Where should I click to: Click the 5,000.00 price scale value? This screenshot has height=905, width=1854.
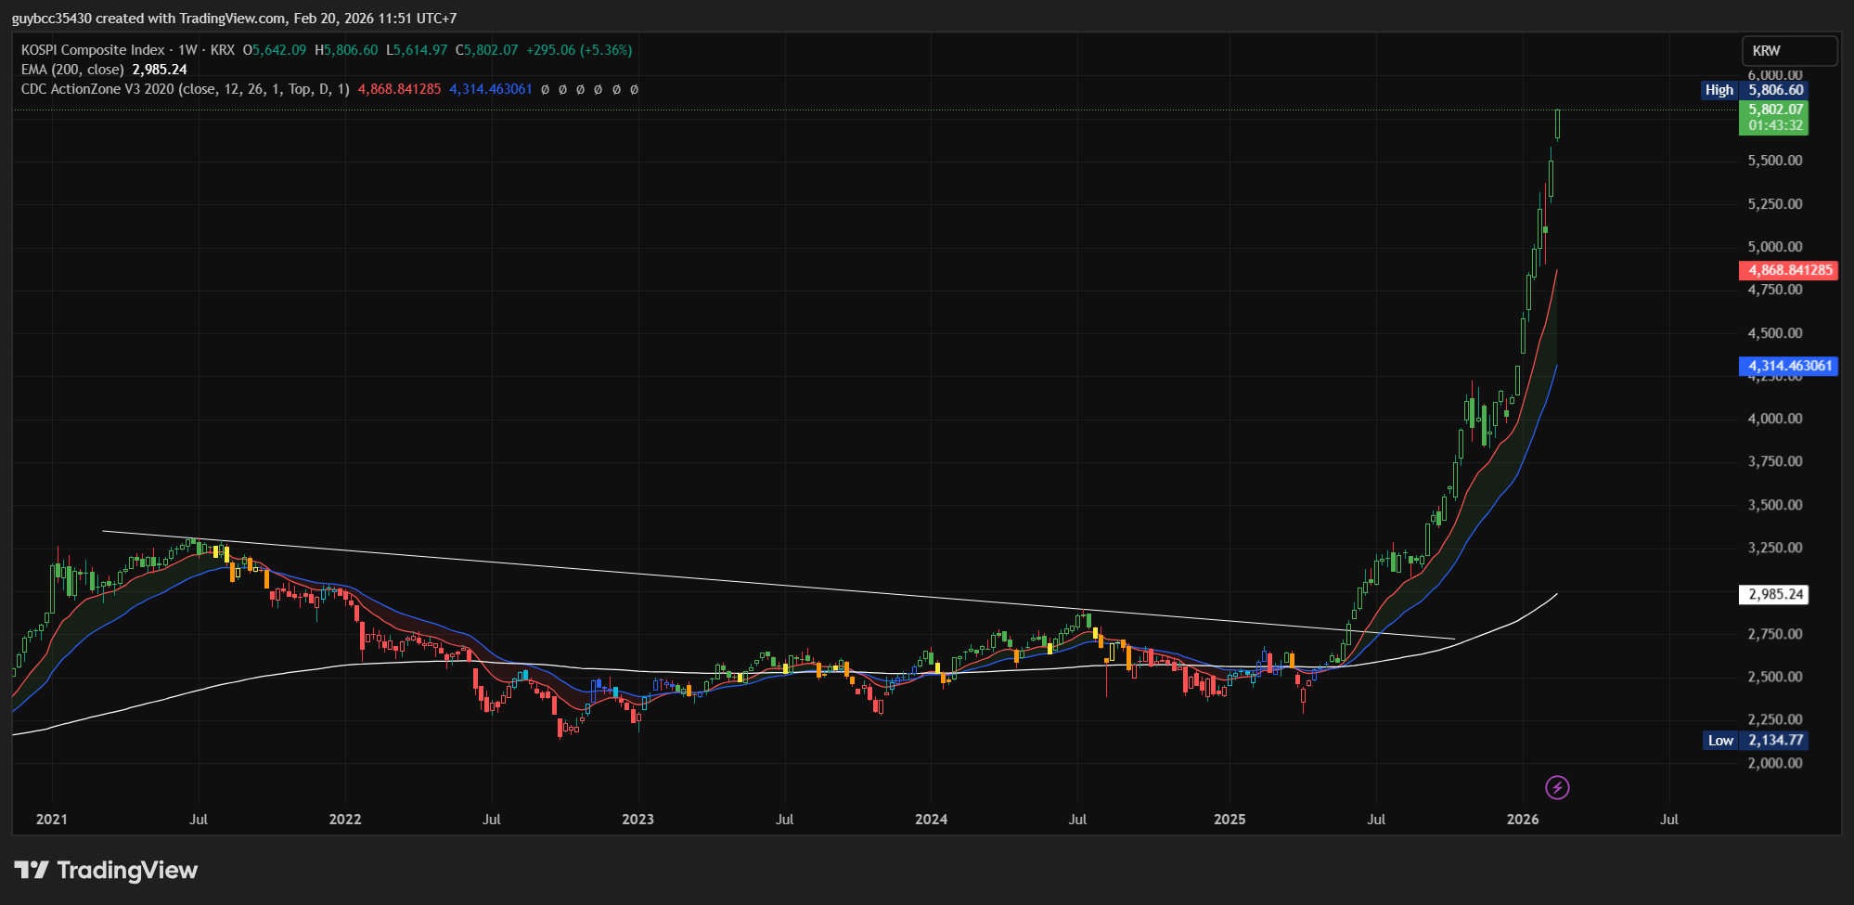pyautogui.click(x=1775, y=247)
